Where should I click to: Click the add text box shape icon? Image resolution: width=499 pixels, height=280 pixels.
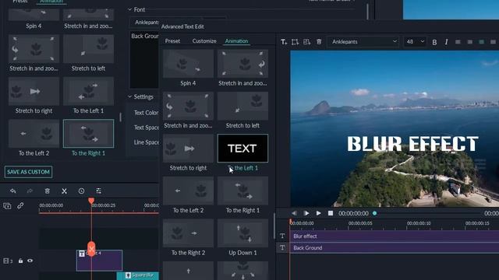[296, 42]
